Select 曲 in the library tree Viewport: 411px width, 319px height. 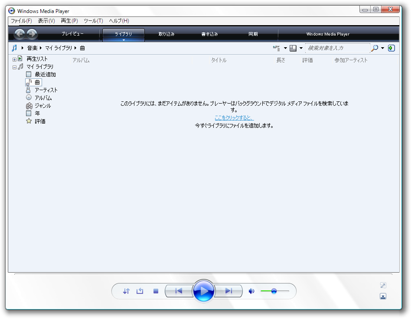[37, 82]
